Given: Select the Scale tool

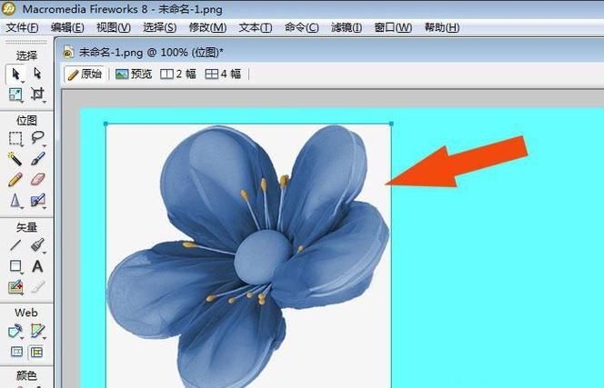Looking at the screenshot, I should [15, 95].
